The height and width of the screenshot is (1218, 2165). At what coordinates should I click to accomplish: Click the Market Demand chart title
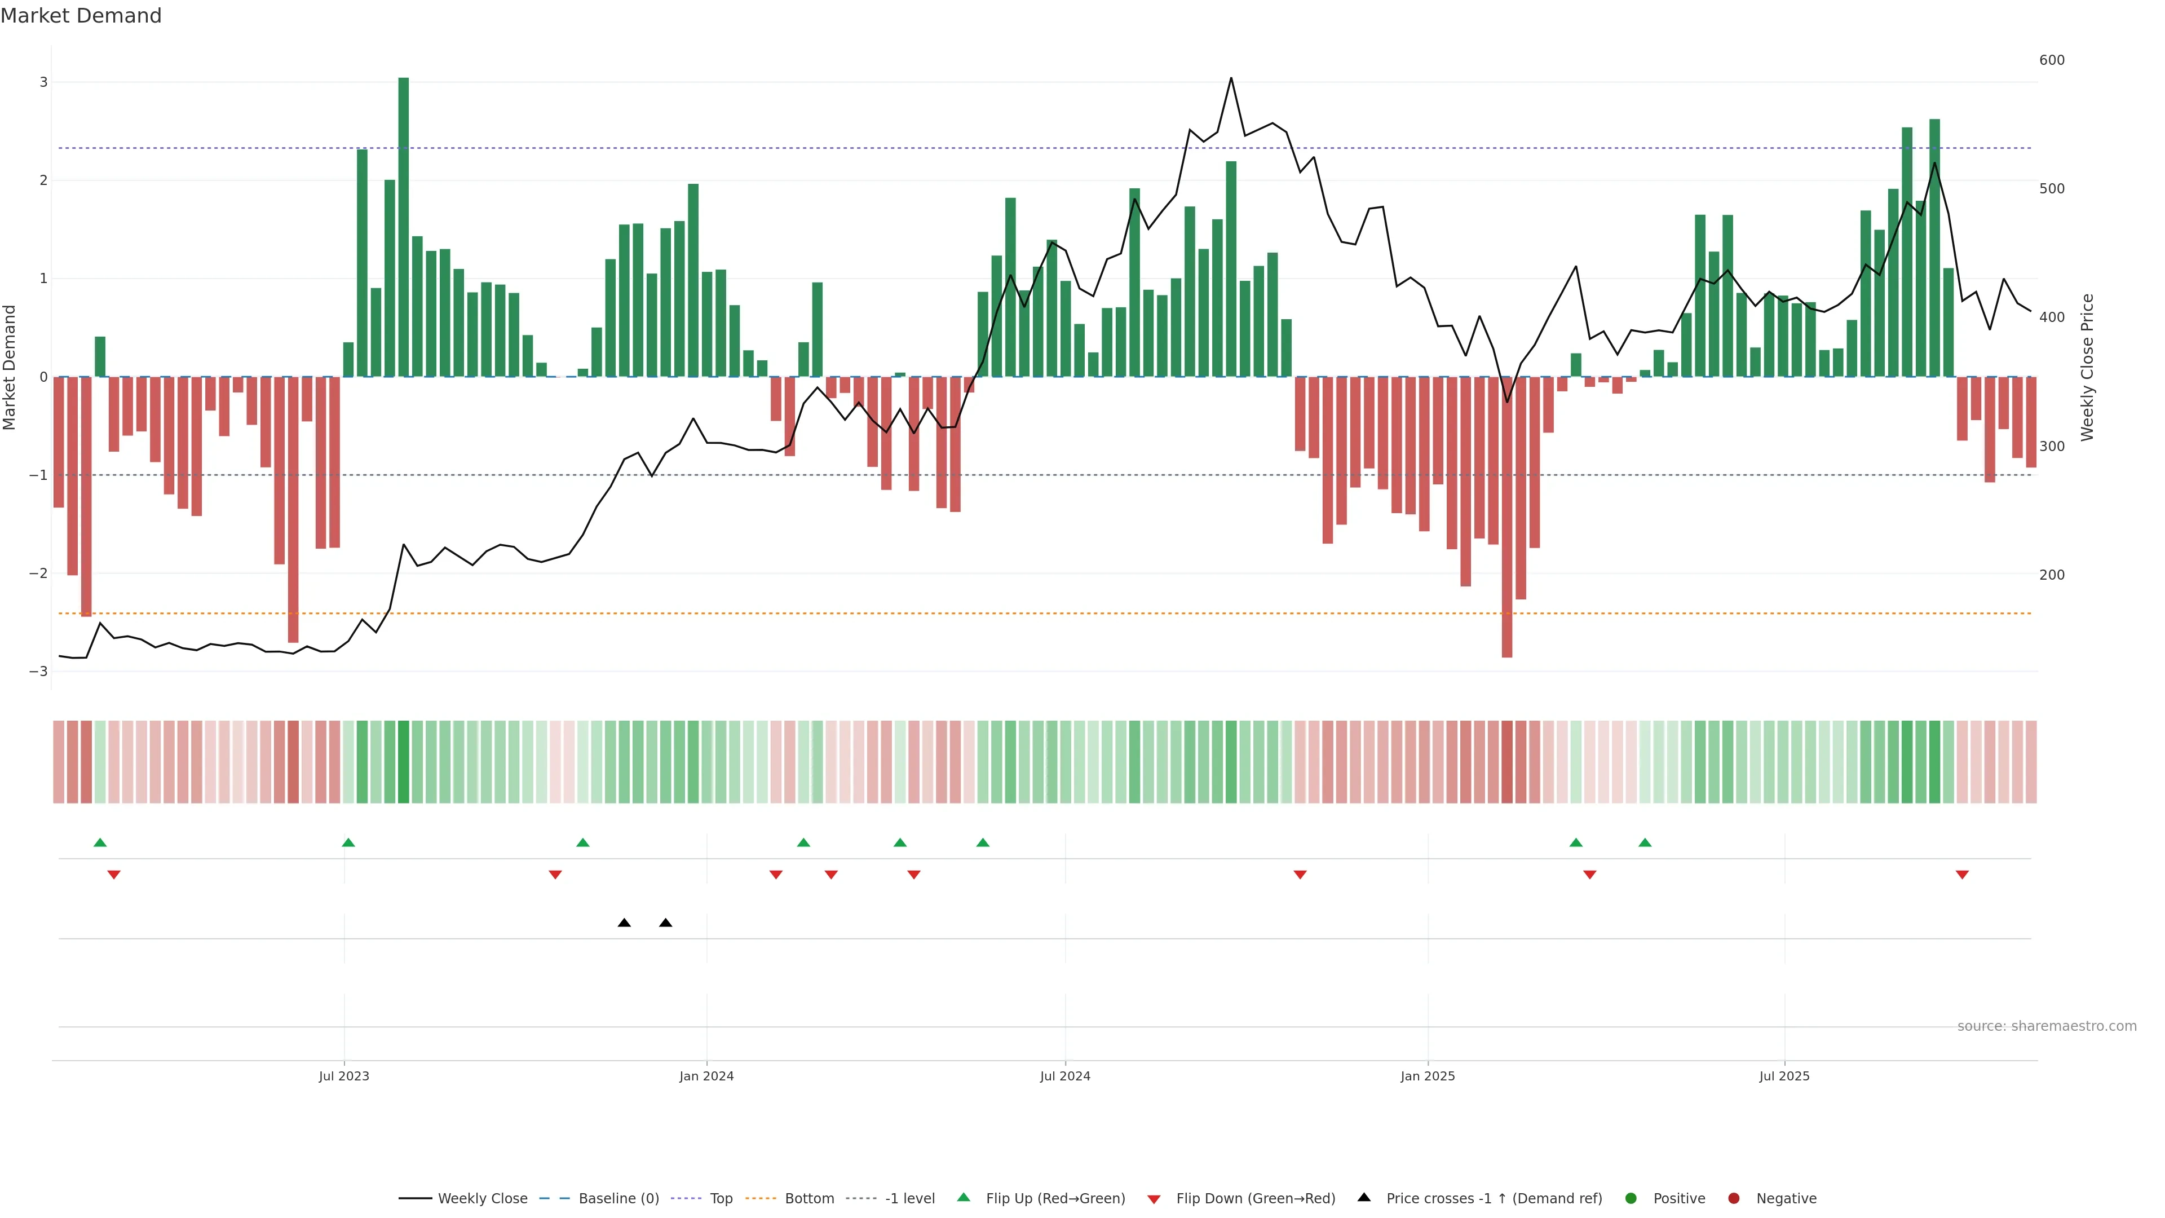81,16
